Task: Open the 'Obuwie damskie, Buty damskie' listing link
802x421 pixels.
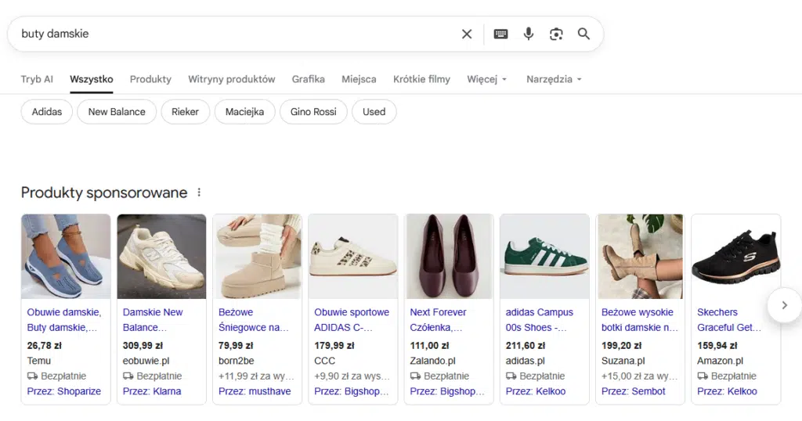Action: [x=64, y=320]
